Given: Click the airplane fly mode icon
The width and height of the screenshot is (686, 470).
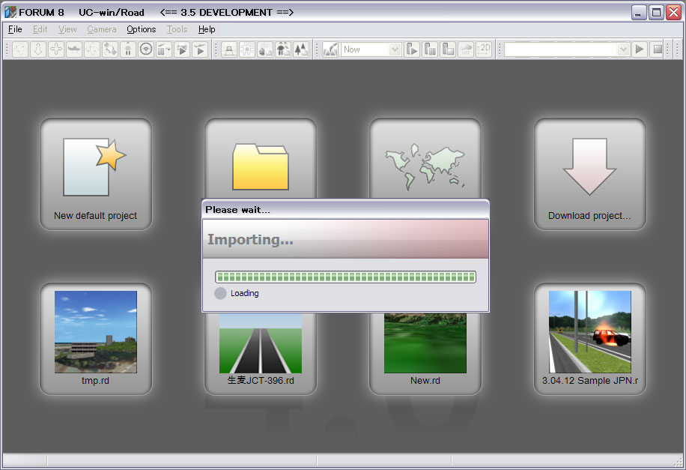Looking at the screenshot, I should [74, 49].
